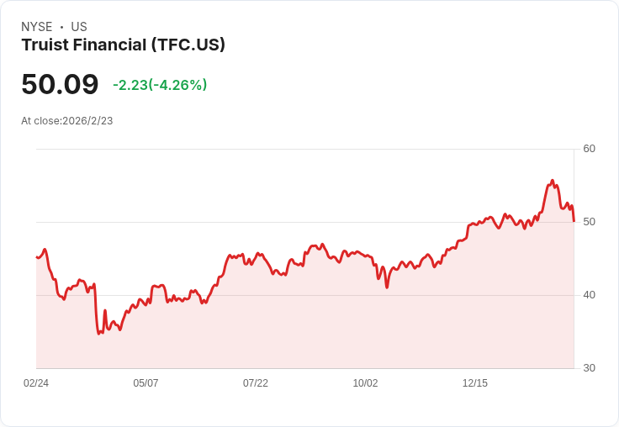This screenshot has width=619, height=427.
Task: Select the 02/24 date on x-axis
Action: coord(36,383)
